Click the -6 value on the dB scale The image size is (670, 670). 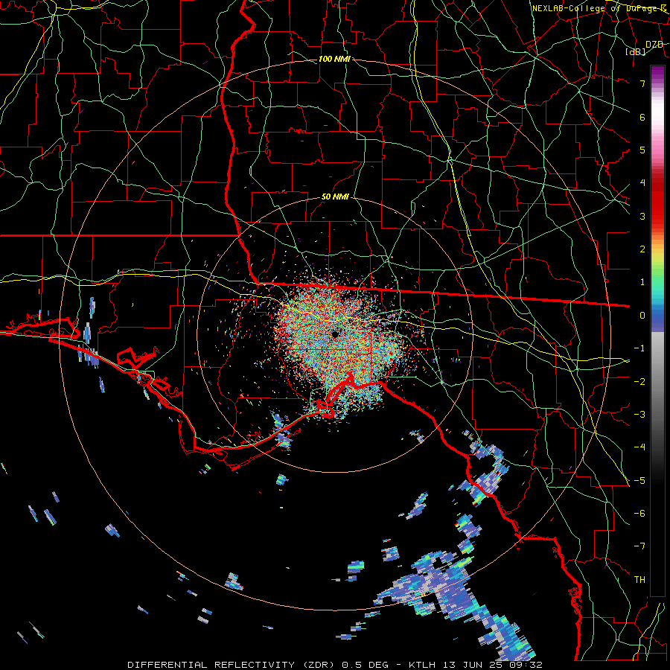coord(639,513)
